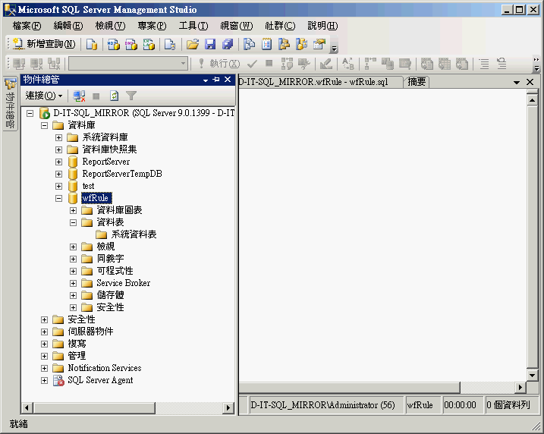Open the Properties Window toolbar icon
The height and width of the screenshot is (434, 544).
pyautogui.click(x=319, y=44)
